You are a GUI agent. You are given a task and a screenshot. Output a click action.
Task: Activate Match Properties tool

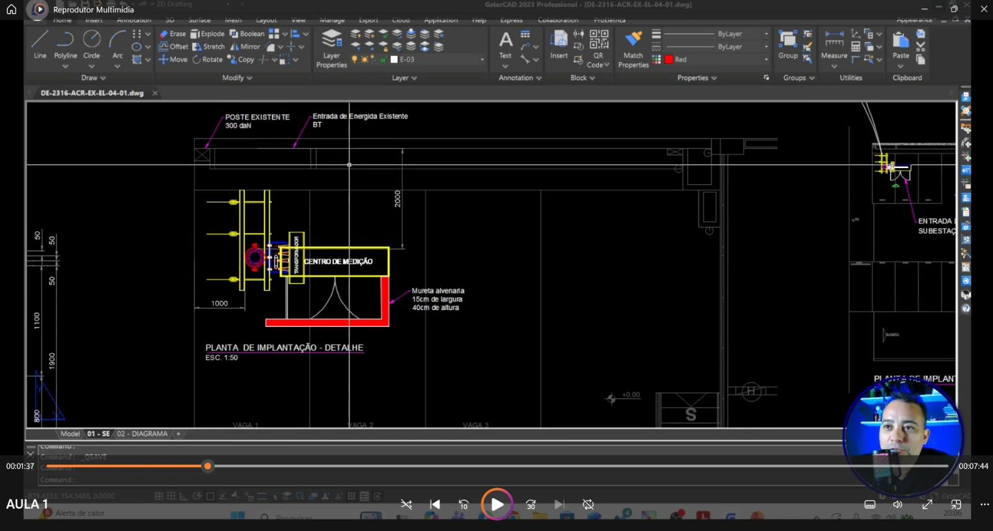coord(633,48)
